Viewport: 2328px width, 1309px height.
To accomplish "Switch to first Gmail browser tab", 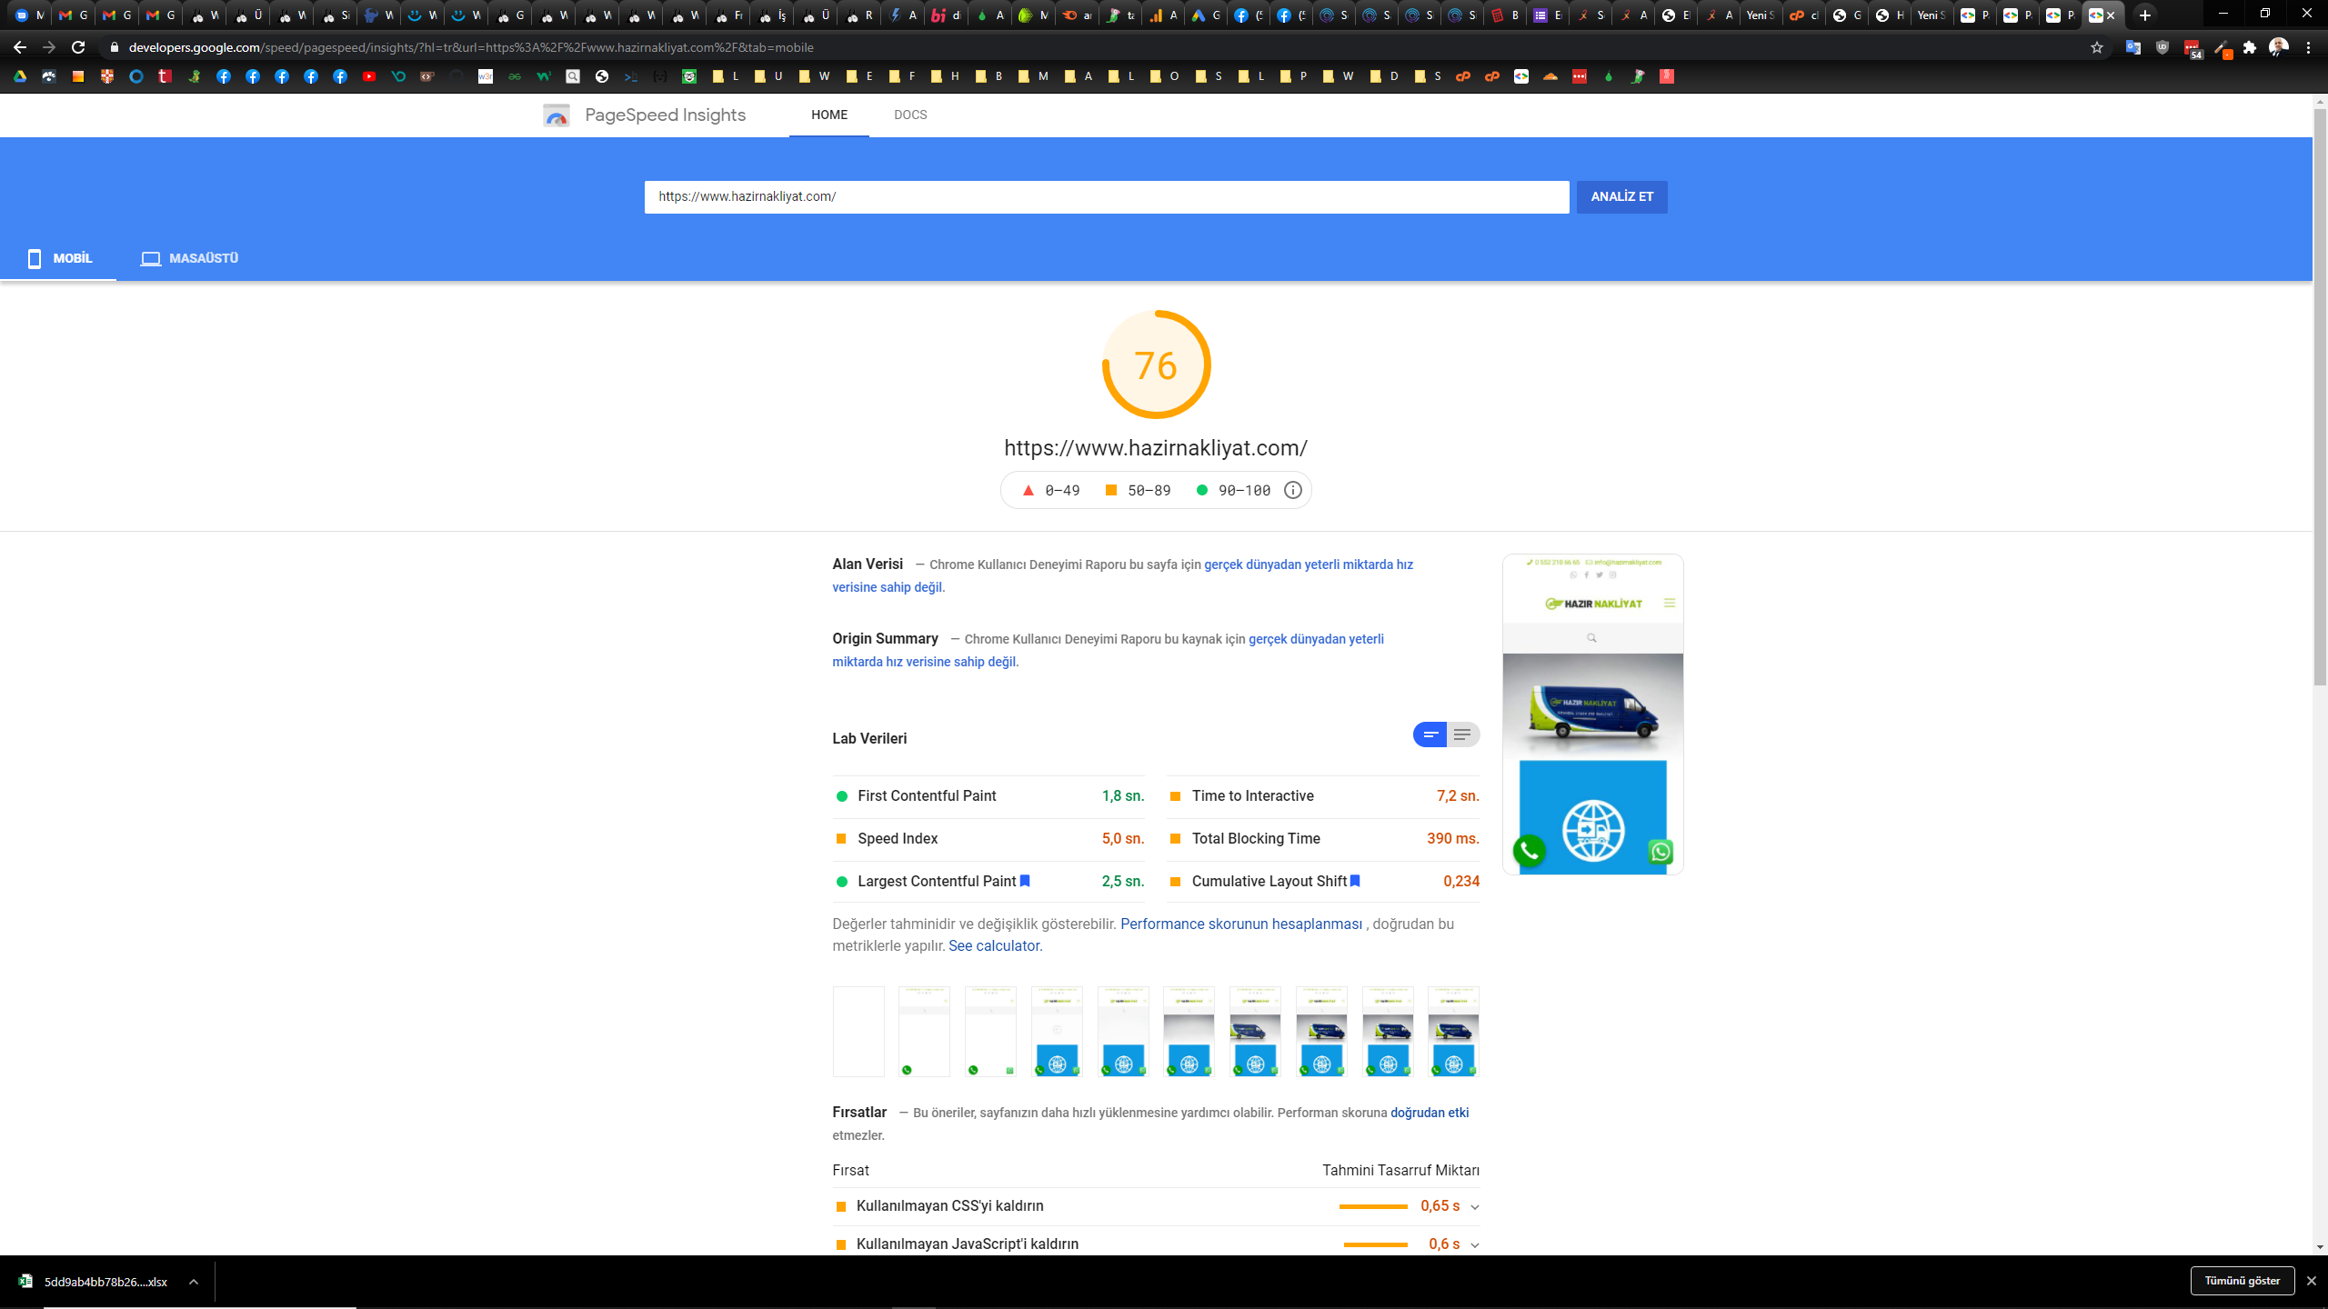I will pos(71,15).
